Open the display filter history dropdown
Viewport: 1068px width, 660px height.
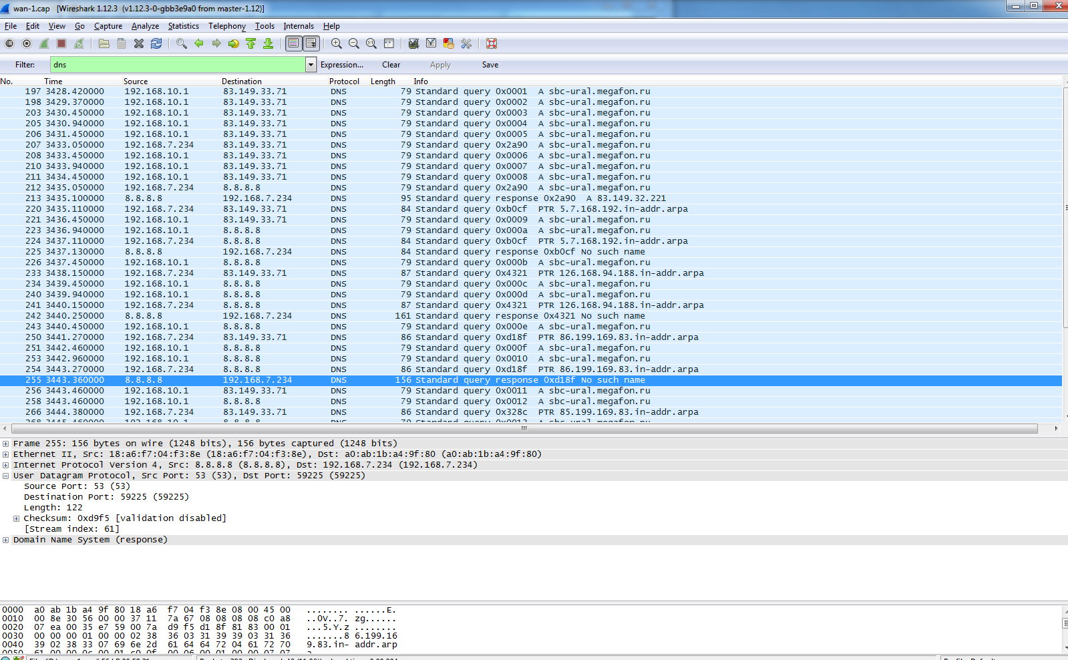pyautogui.click(x=311, y=65)
